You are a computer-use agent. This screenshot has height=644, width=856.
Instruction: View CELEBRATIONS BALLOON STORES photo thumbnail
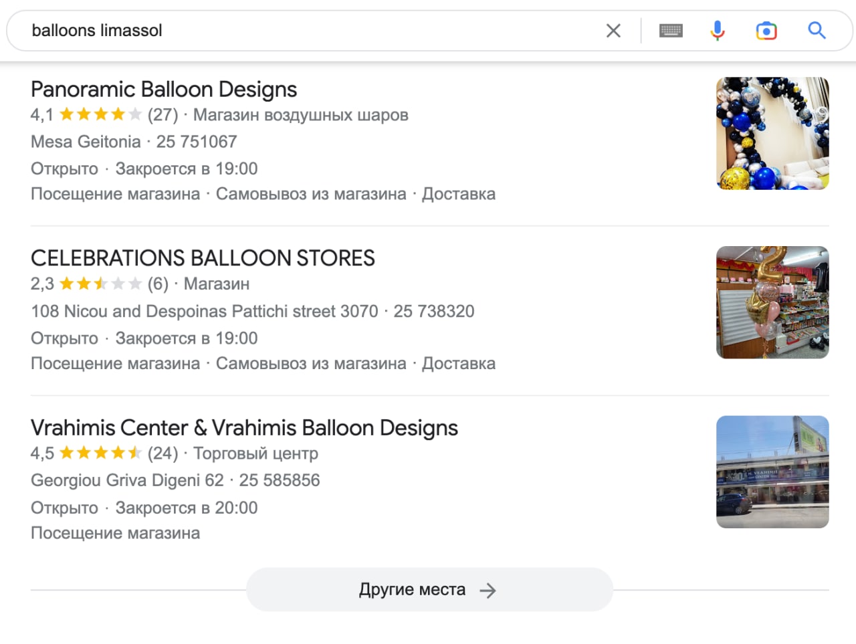point(772,302)
